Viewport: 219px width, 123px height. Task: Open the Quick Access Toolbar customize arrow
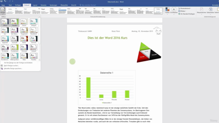[12, 1]
